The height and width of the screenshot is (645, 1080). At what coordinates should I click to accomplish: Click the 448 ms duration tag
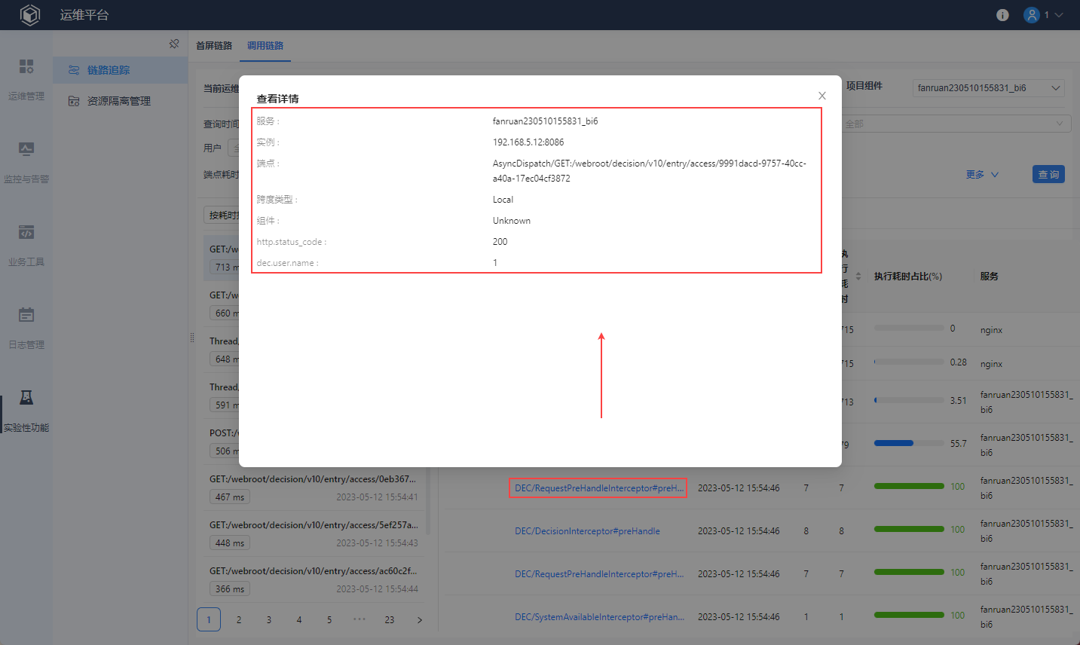[x=230, y=543]
